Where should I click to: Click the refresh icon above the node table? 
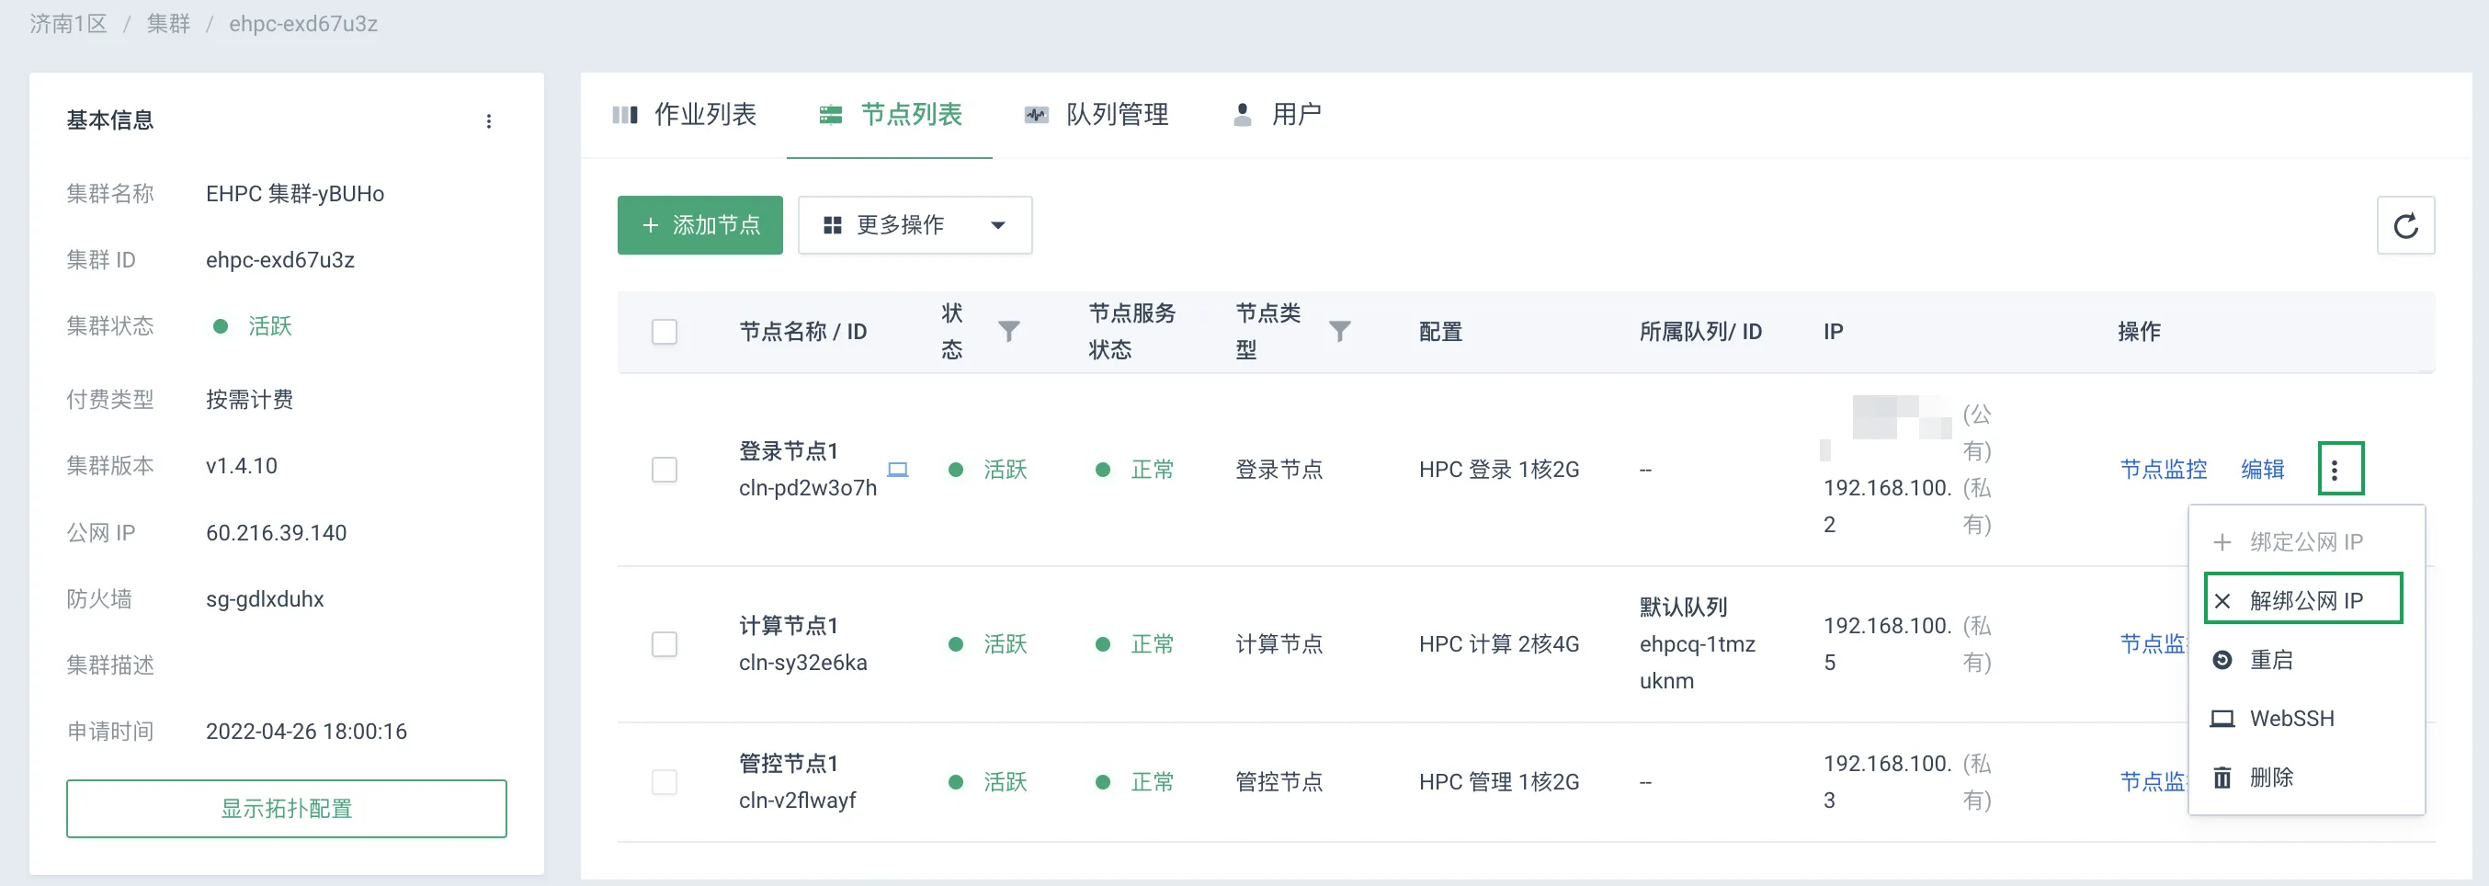[2405, 226]
